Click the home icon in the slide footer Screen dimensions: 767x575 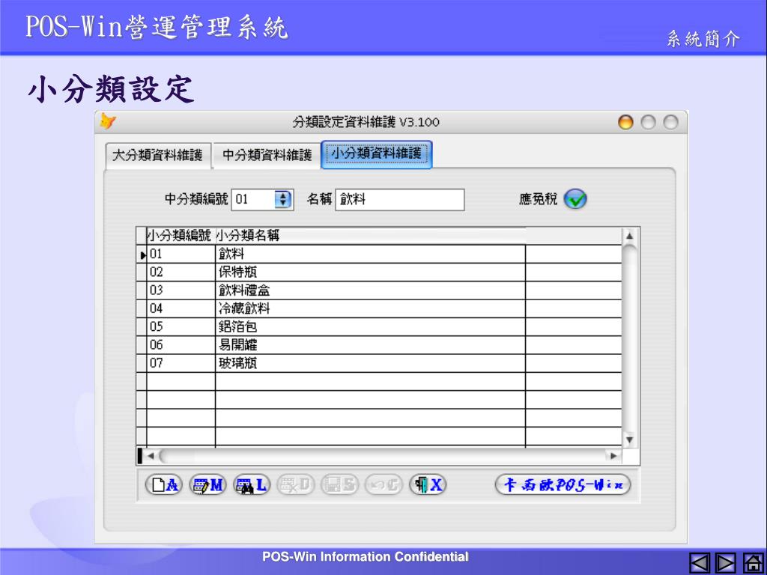(x=753, y=563)
